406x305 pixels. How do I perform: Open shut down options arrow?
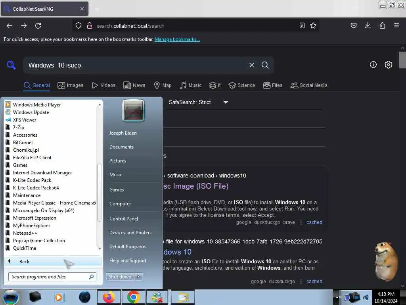(x=138, y=277)
